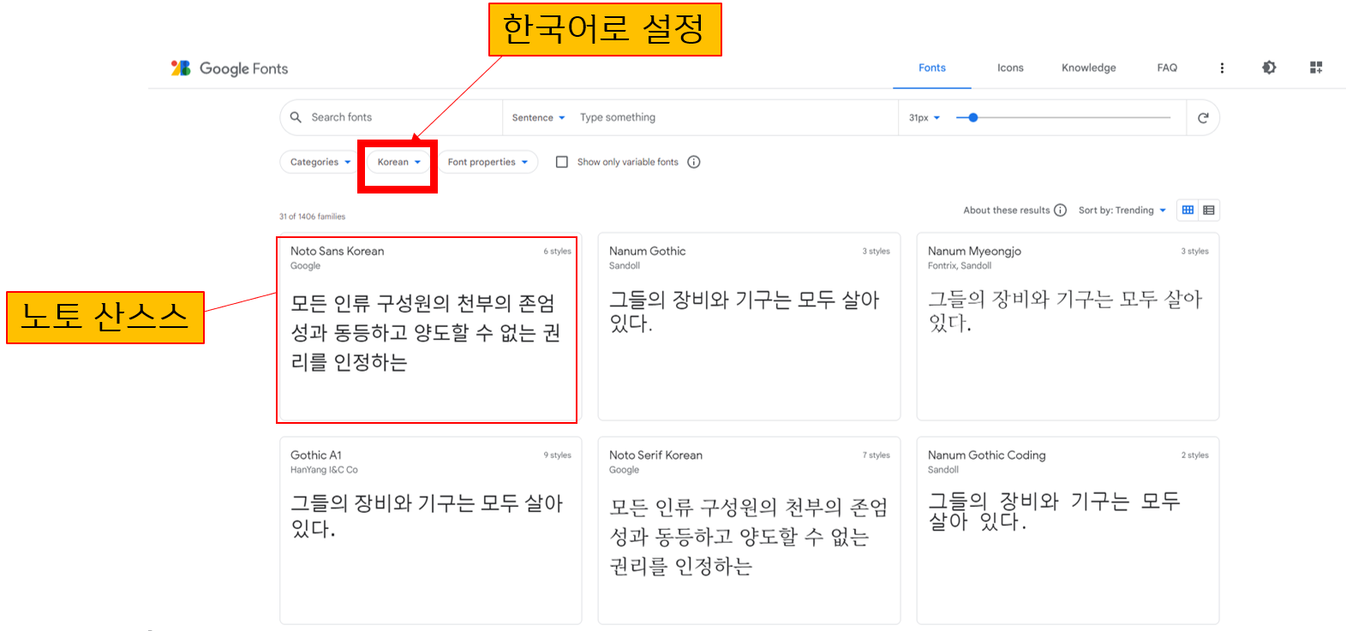Switch to grid view layout
The image size is (1346, 631).
1187,211
